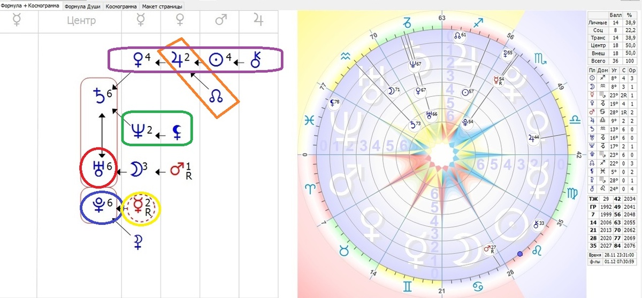Click Sun 57 on the chart wheel
The image size is (642, 298).
468,92
